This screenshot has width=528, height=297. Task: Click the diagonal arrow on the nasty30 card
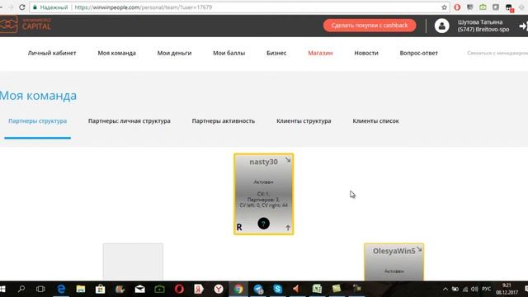tap(288, 160)
